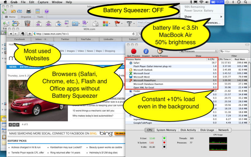251x157 pixels.
Task: Click Safari's back arrow button
Action: tap(11, 34)
